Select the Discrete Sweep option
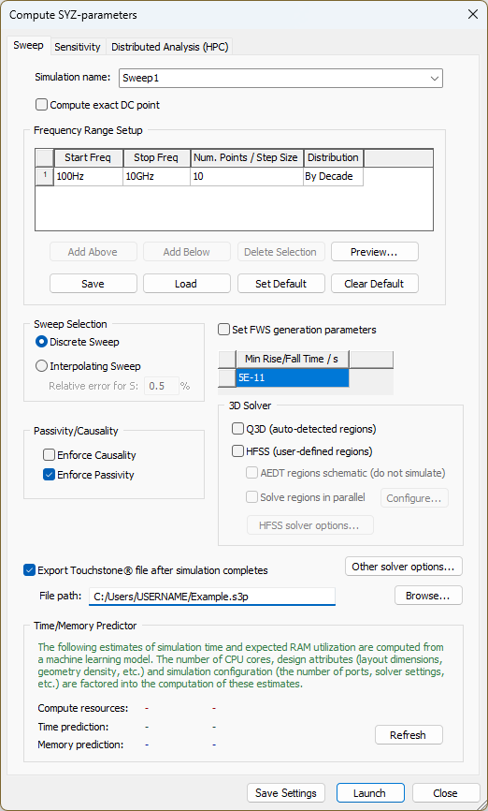Viewport: 488px width, 811px height. pos(41,342)
